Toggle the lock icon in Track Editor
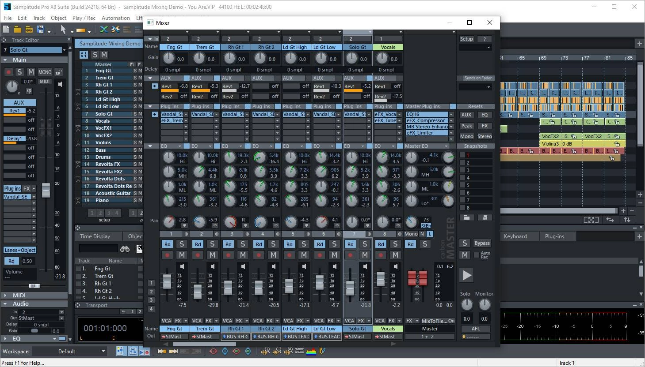 tap(58, 72)
